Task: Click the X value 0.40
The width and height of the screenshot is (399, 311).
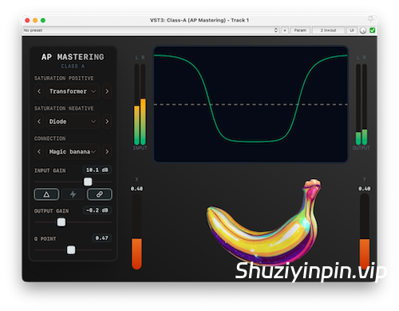Action: 136,189
